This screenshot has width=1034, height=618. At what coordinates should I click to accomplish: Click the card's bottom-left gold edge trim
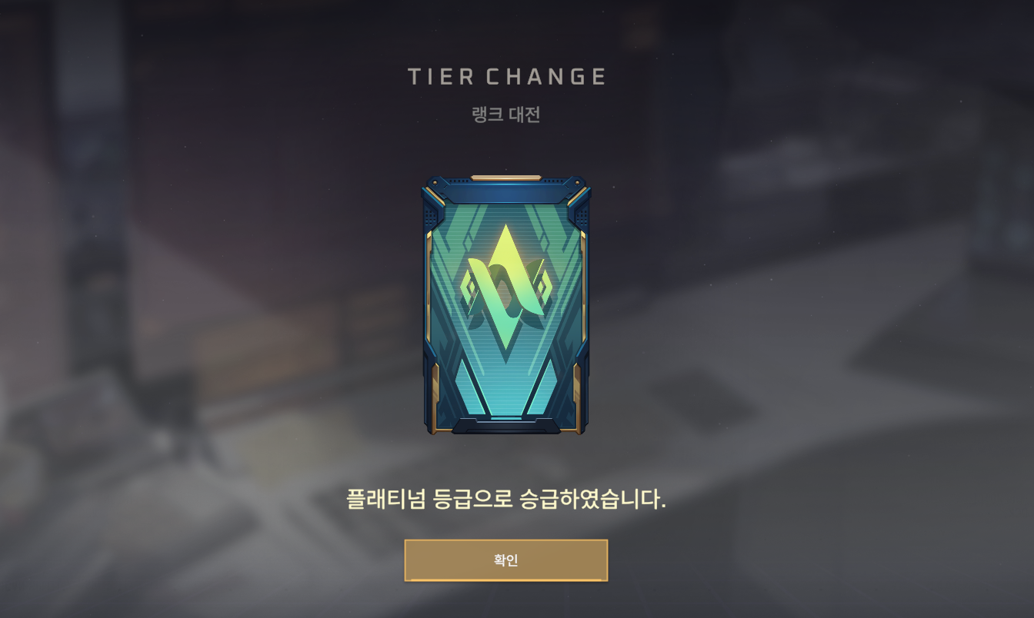point(433,396)
